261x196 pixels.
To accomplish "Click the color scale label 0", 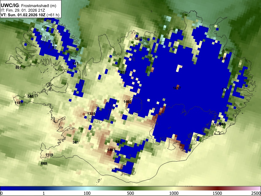I will pos(2,193).
